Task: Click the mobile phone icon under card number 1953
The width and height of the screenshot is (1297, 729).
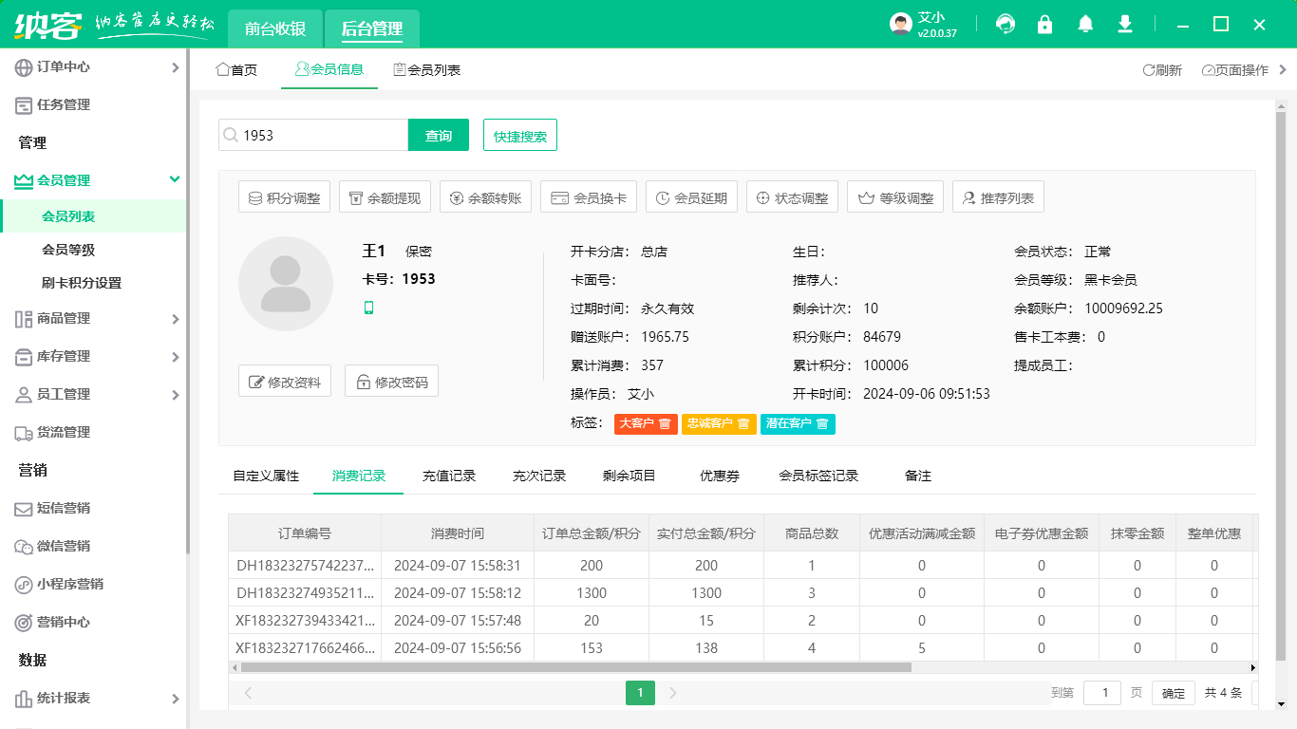Action: [x=369, y=308]
